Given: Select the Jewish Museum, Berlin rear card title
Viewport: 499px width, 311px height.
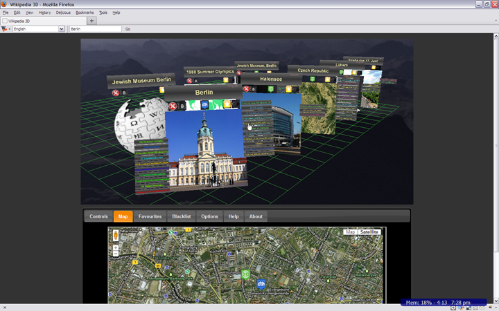Looking at the screenshot, I should click(x=256, y=66).
